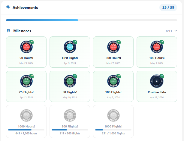Image resolution: width=184 pixels, height=141 pixels.
Task: Click the green checkmark on 25 Flights card
Action: coord(32,76)
